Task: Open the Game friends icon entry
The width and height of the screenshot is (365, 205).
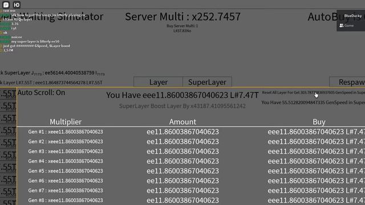Action: coord(346,26)
